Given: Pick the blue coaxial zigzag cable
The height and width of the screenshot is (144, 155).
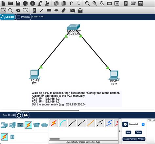Looking at the screenshot, I should tap(109, 123).
